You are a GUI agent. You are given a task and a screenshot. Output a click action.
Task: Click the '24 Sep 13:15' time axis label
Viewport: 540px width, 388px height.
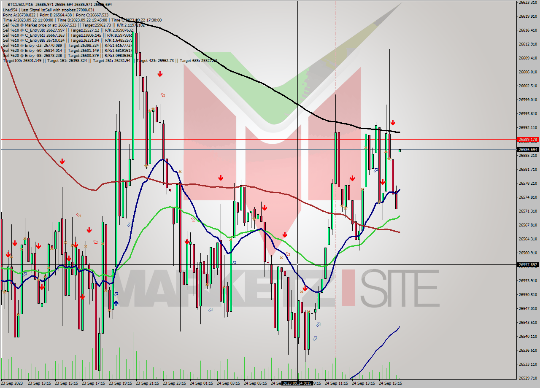[363, 383]
